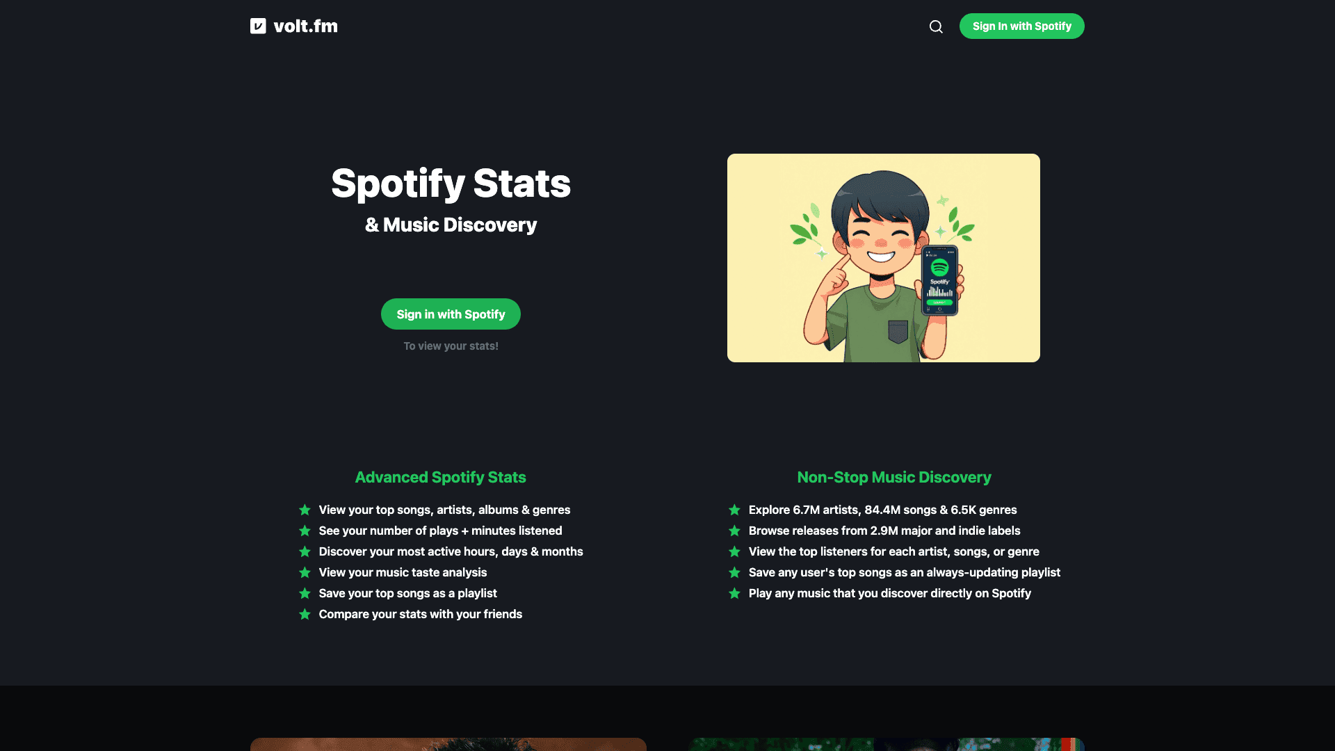Viewport: 1335px width, 751px height.
Task: Click 'Discover your most active hours, days & months'
Action: (451, 551)
